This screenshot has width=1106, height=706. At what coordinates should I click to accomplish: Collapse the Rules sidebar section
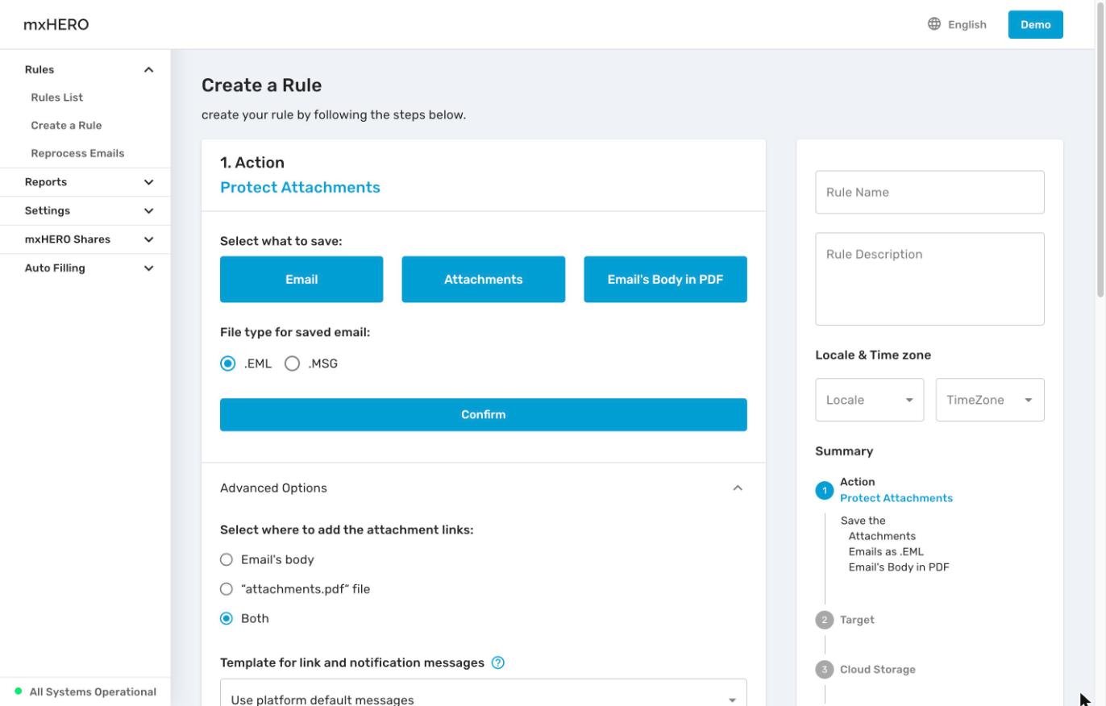click(x=148, y=69)
